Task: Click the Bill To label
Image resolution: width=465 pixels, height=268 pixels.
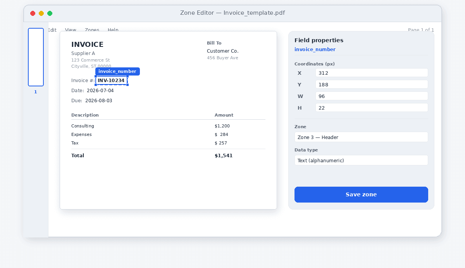Action: click(214, 43)
